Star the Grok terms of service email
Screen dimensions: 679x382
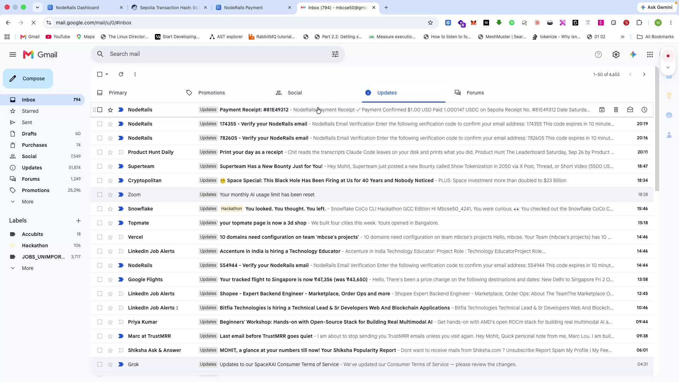point(110,364)
